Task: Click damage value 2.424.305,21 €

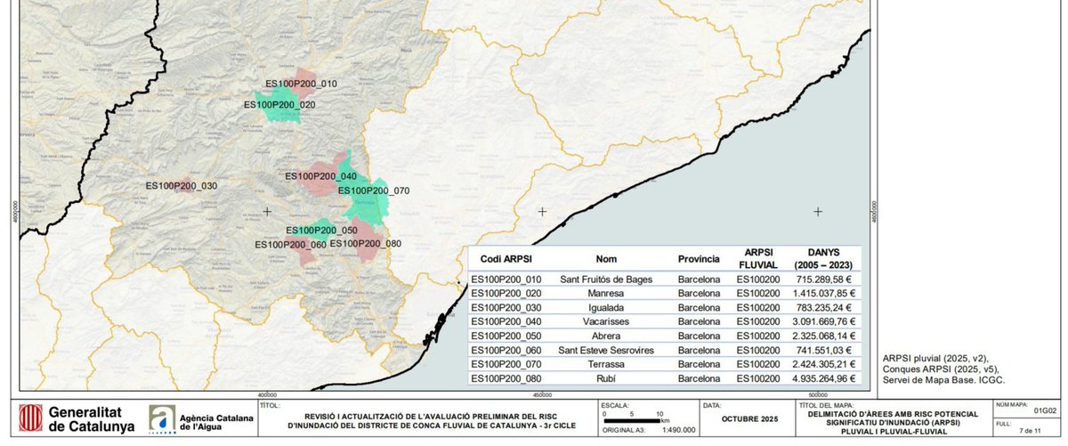Action: pyautogui.click(x=823, y=365)
